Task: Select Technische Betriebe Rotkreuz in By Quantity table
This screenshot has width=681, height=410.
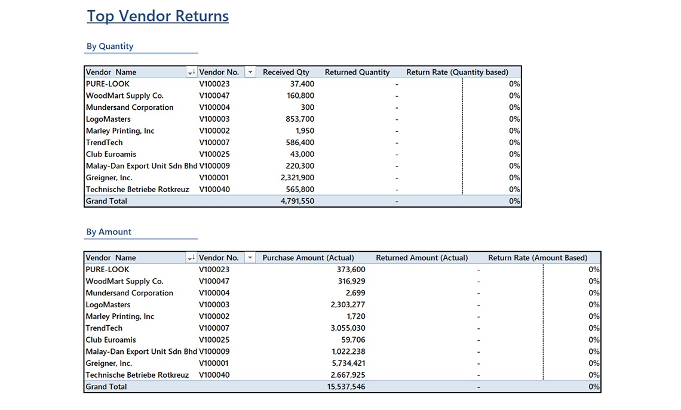Action: point(137,190)
